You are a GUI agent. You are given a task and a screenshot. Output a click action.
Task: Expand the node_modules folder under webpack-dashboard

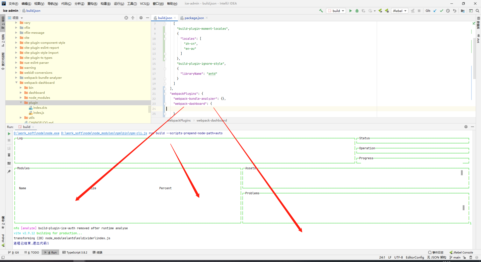pos(21,97)
